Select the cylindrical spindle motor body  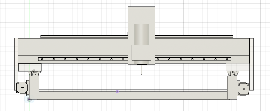[141, 34]
